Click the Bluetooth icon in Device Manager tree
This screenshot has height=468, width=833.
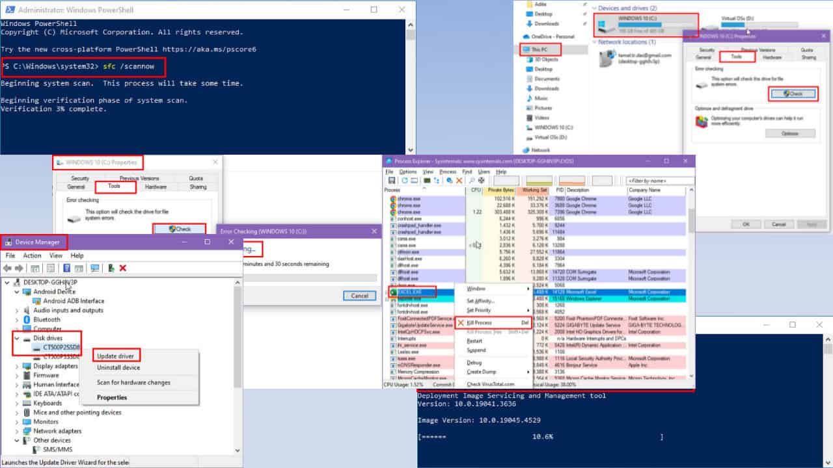click(27, 319)
